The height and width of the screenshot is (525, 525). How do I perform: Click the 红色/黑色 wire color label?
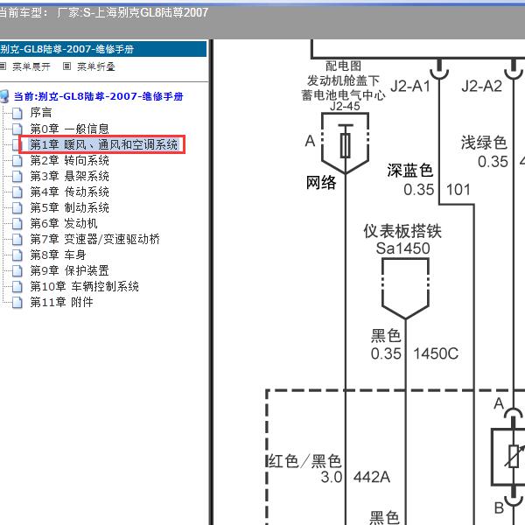(x=304, y=461)
